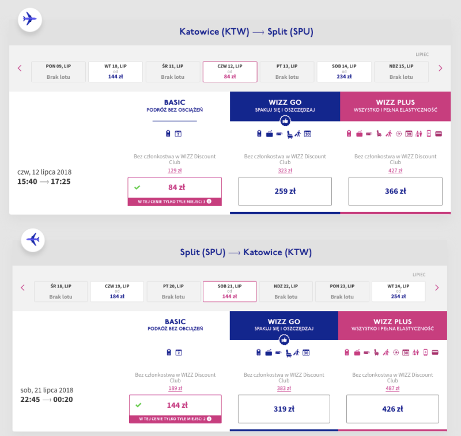Click outbound WIZZ PLUS cabin bag icon
The height and width of the screenshot is (436, 461).
click(349, 134)
